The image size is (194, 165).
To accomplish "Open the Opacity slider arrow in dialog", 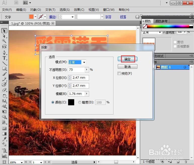I will coord(87,70).
